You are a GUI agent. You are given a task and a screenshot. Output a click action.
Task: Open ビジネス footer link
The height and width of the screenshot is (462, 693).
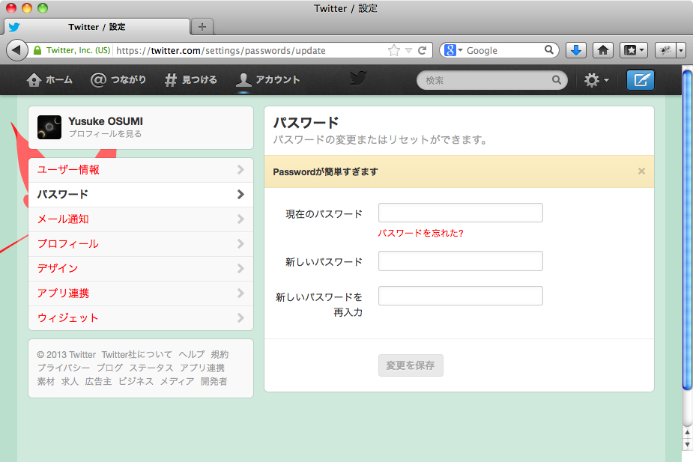click(136, 381)
